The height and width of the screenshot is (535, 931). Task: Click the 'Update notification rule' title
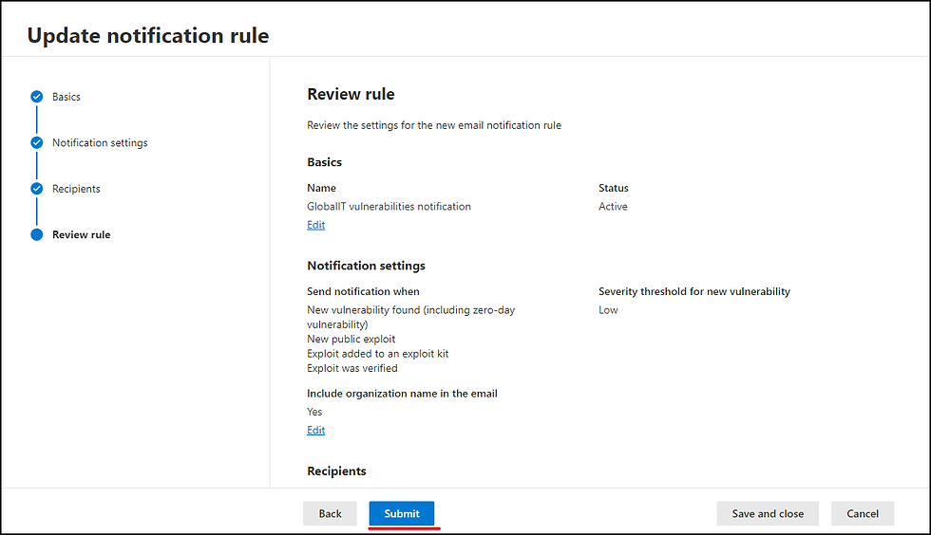pyautogui.click(x=148, y=36)
